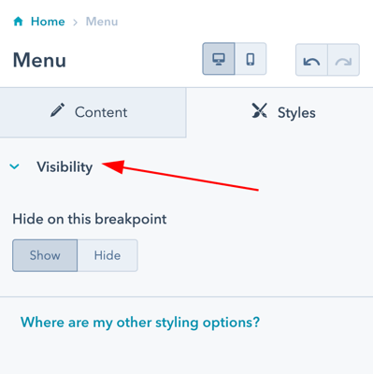This screenshot has width=373, height=374.
Task: Switch to the mobile device preview icon
Action: click(251, 59)
